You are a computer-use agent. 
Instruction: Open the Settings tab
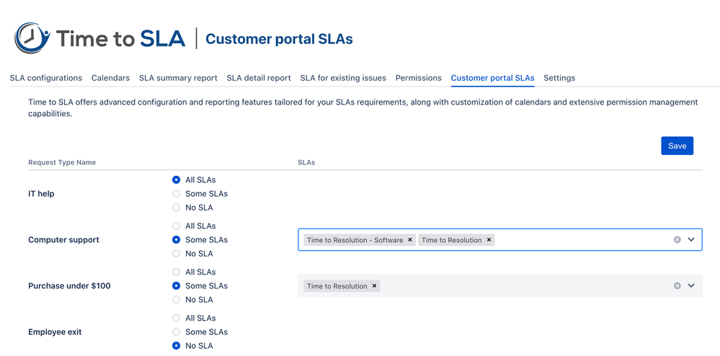tap(559, 78)
